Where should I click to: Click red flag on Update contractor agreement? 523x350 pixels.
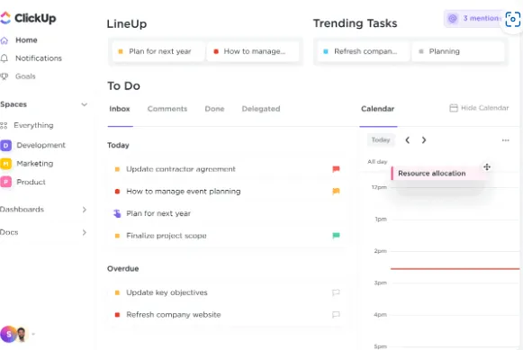(x=336, y=169)
